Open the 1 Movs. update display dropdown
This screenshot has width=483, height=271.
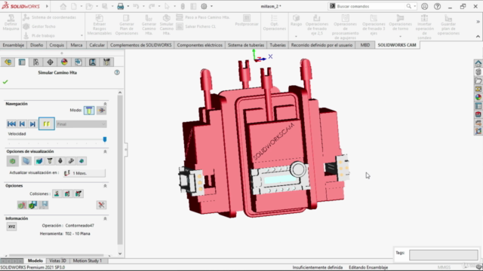[85, 173]
